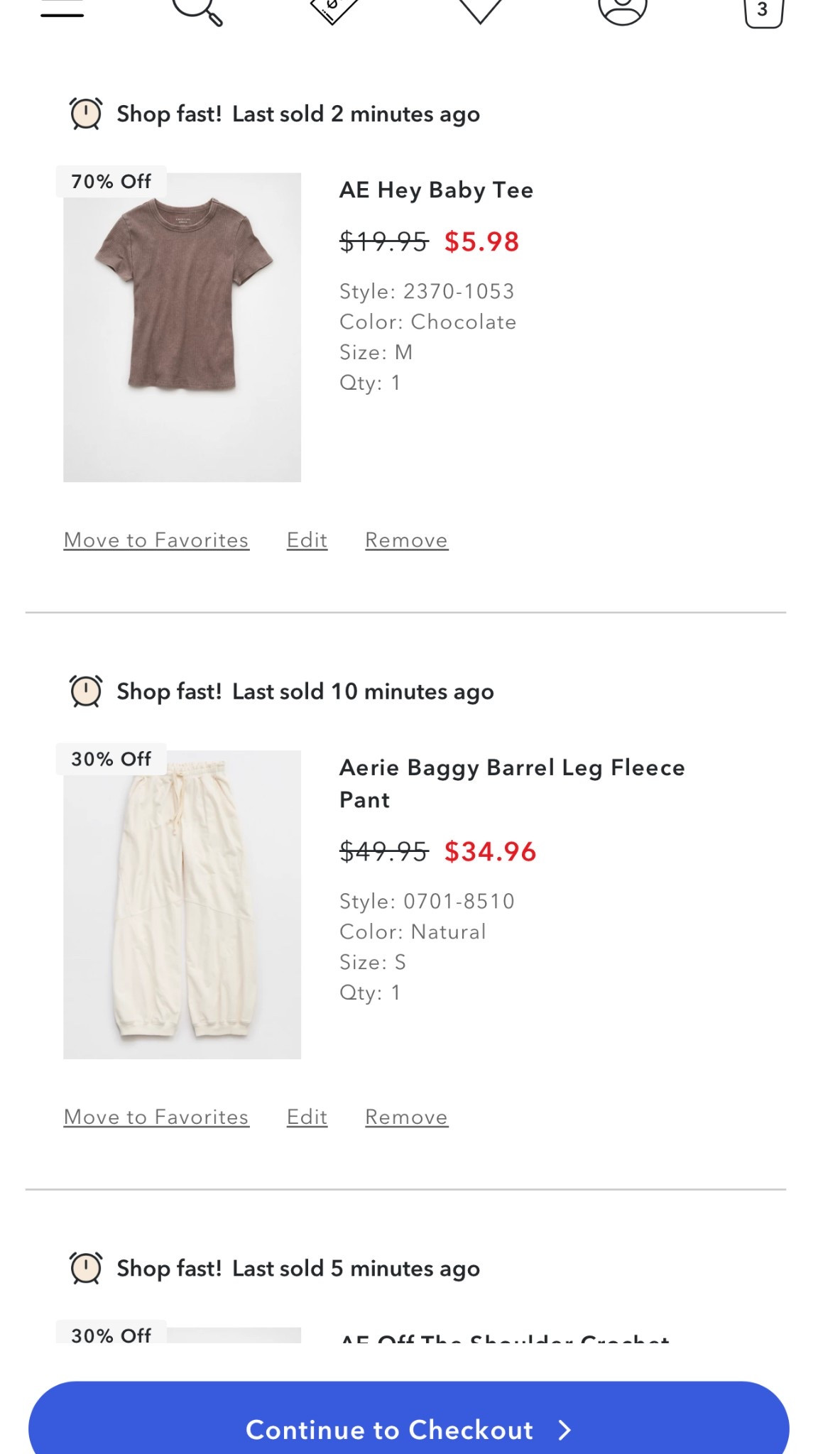The image size is (818, 1454).
Task: Open the favorites heart icon
Action: point(479,10)
